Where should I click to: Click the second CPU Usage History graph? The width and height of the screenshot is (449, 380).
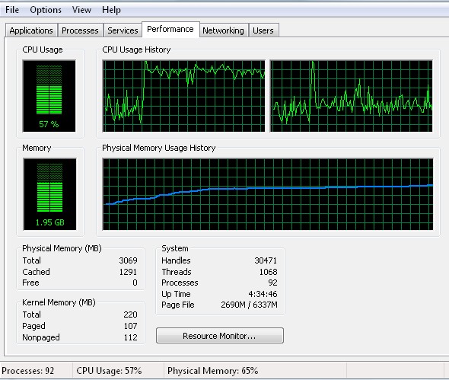tap(351, 96)
